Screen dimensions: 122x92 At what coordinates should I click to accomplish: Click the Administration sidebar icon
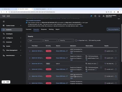coord(4,55)
